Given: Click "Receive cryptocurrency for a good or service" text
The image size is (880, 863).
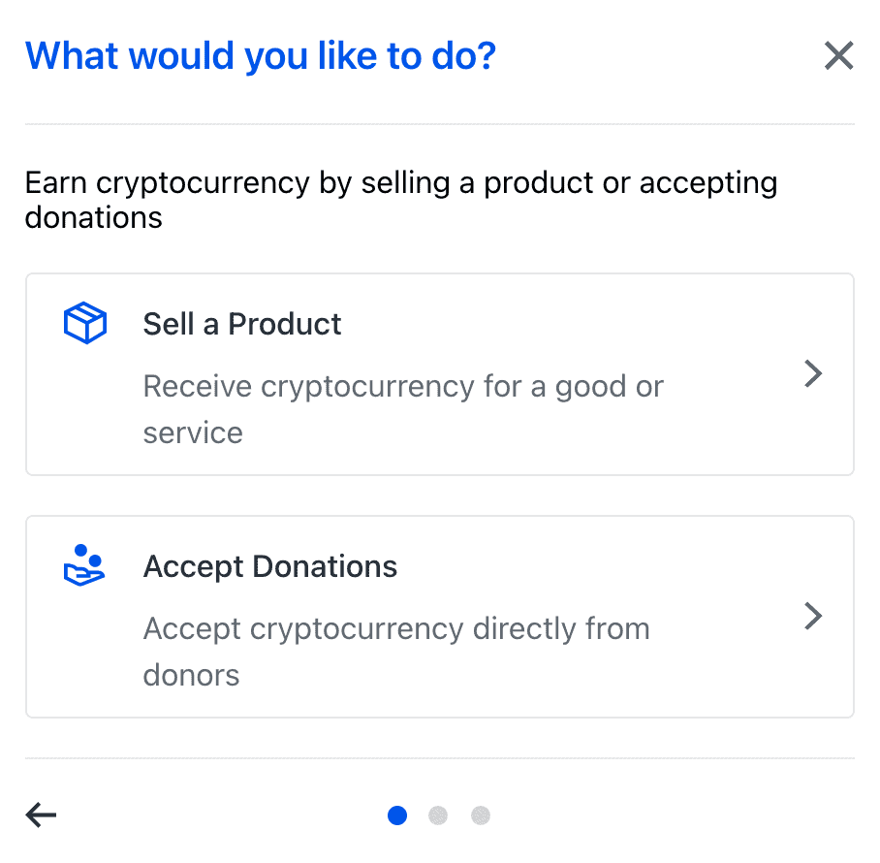Looking at the screenshot, I should coord(403,387).
